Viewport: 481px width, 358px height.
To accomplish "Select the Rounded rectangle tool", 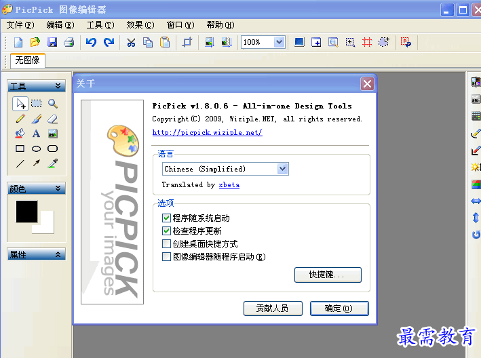I will (53, 148).
